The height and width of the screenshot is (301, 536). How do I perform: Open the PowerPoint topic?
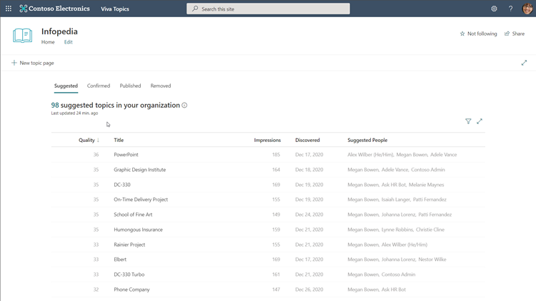pos(126,155)
